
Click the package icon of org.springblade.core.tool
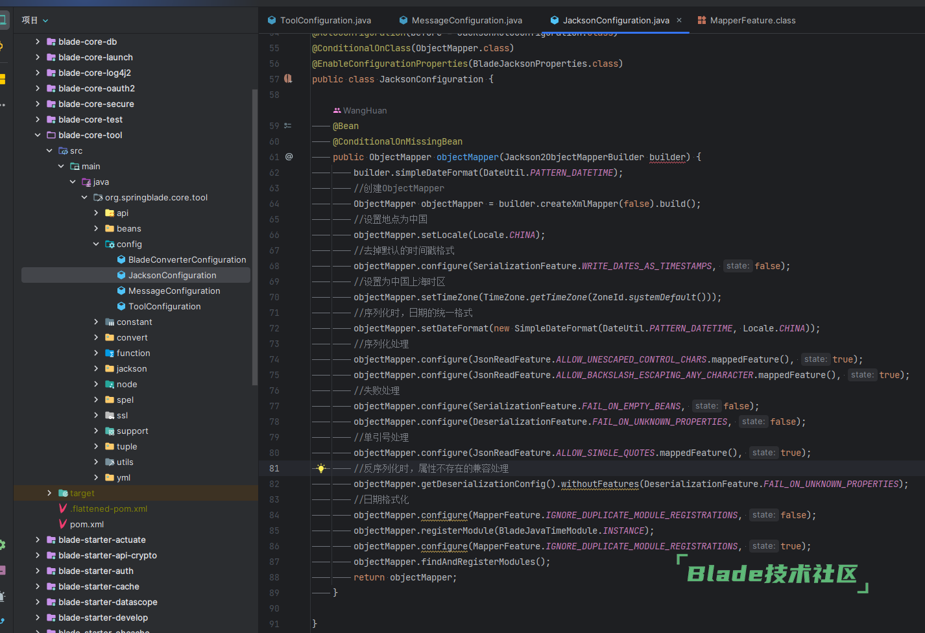pos(98,197)
